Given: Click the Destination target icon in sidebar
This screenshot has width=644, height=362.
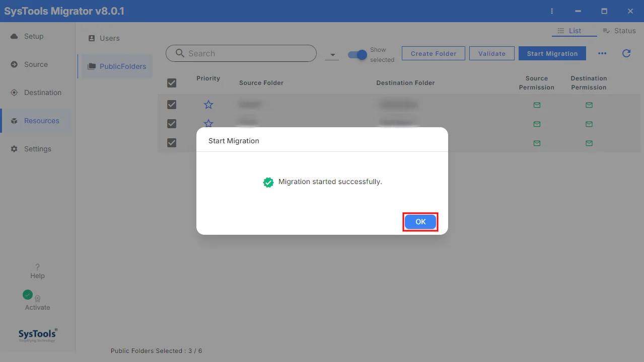Looking at the screenshot, I should pyautogui.click(x=14, y=93).
